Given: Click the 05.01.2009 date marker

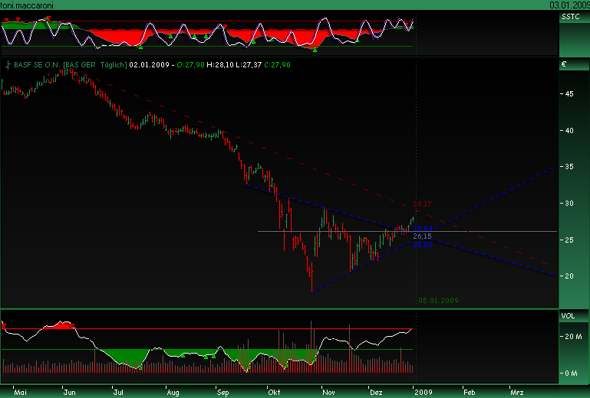Looking at the screenshot, I should (437, 301).
